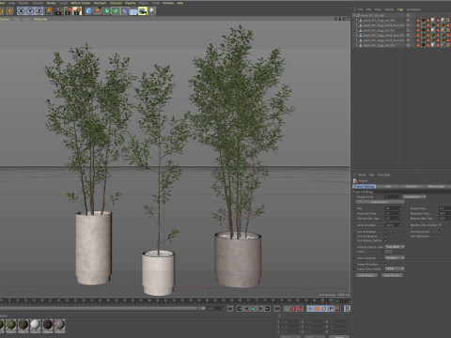Toggle the Use Animation checkbox

point(386,232)
